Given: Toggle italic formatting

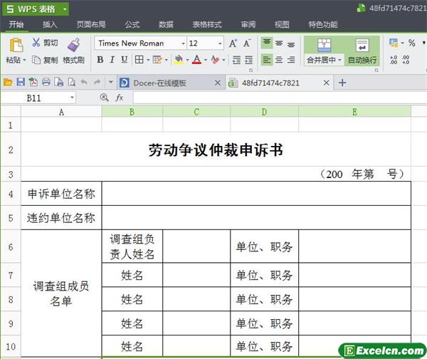Looking at the screenshot, I should pyautogui.click(x=113, y=60).
